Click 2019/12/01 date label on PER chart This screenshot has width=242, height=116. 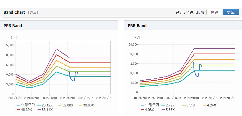[x=16, y=98]
